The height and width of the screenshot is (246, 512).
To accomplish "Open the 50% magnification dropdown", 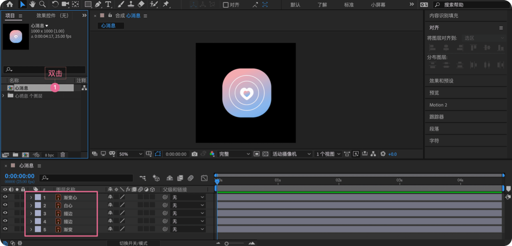I will click(x=130, y=154).
